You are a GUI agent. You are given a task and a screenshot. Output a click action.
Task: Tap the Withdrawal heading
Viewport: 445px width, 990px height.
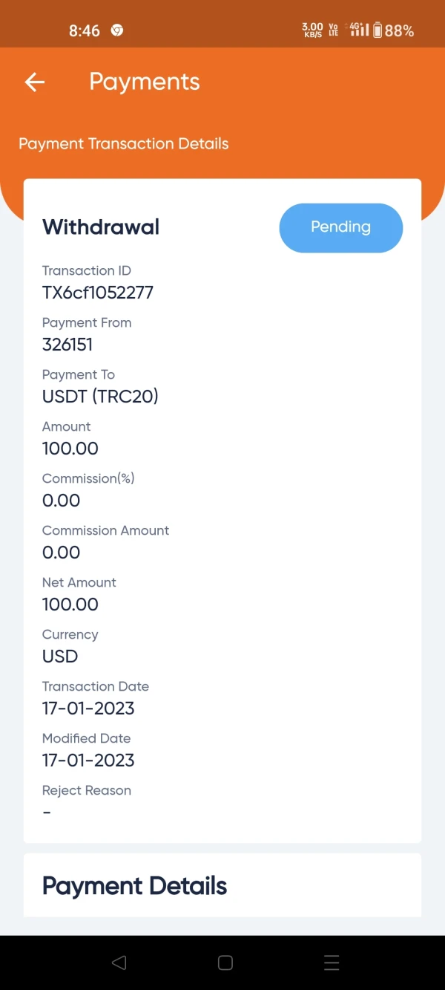(101, 227)
